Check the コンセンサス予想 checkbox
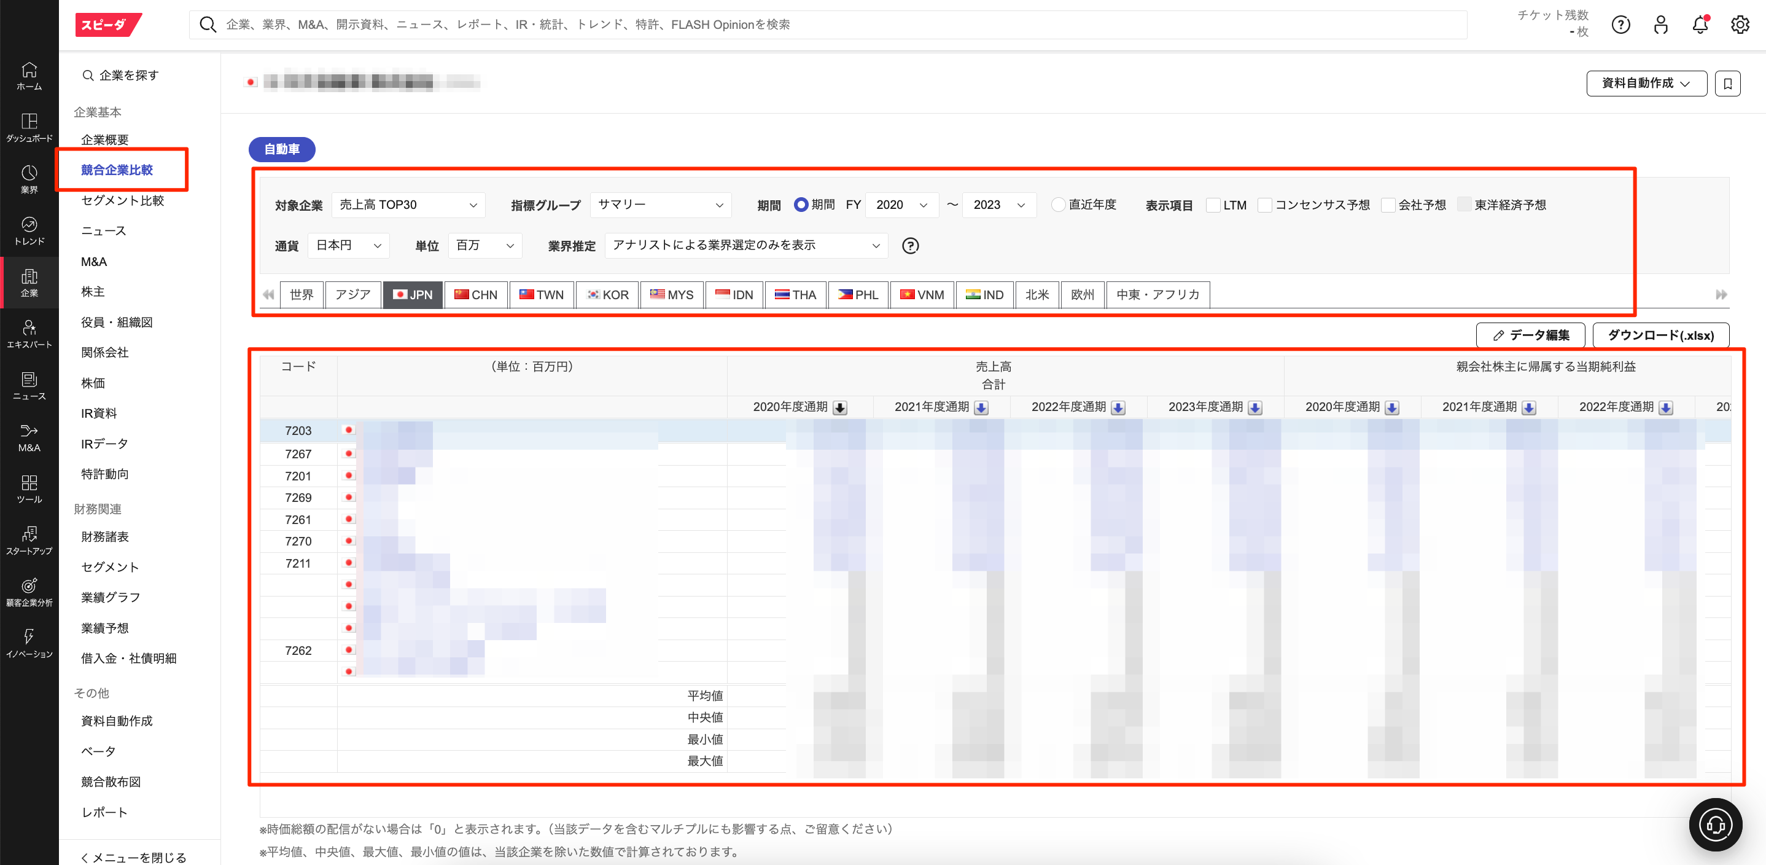1766x865 pixels. click(x=1265, y=205)
